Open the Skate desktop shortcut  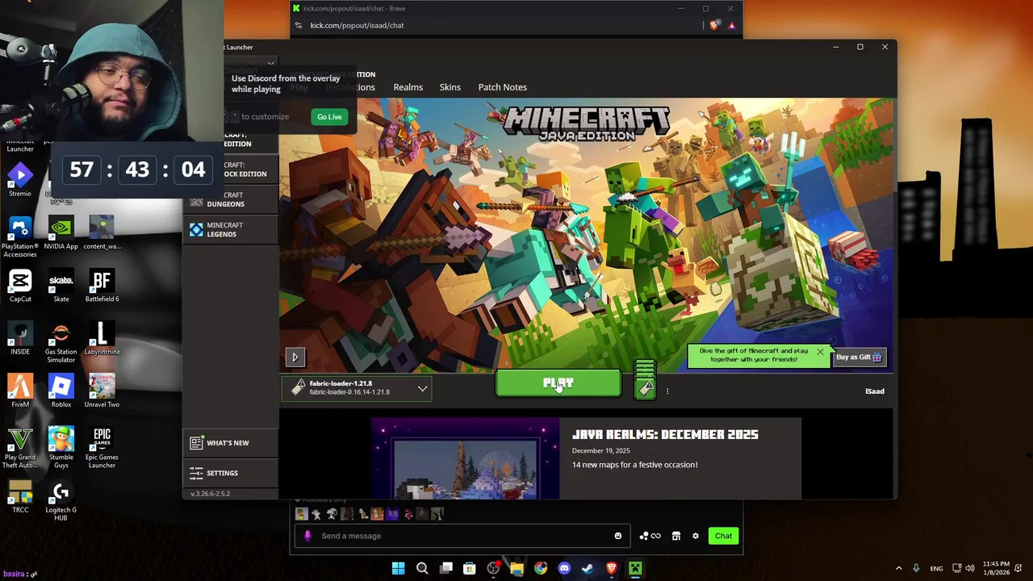click(61, 286)
